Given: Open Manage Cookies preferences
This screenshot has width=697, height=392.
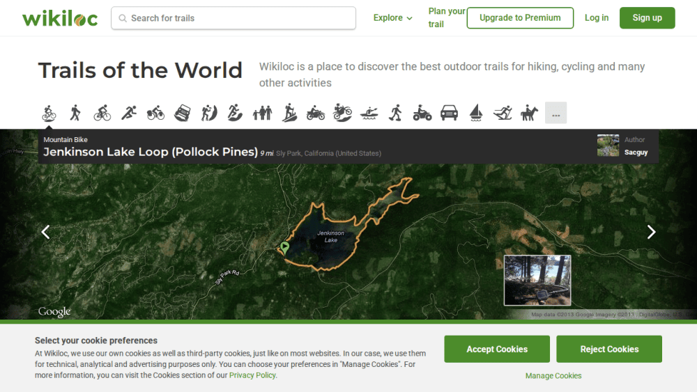Looking at the screenshot, I should [553, 375].
